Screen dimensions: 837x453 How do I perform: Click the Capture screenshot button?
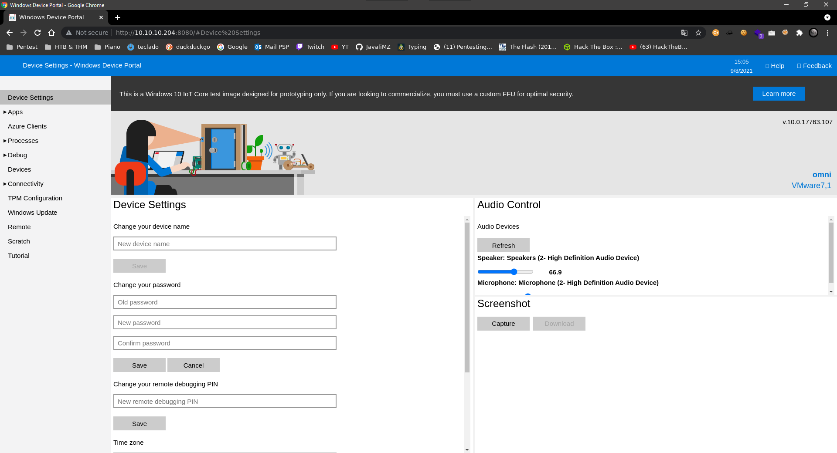coord(504,324)
